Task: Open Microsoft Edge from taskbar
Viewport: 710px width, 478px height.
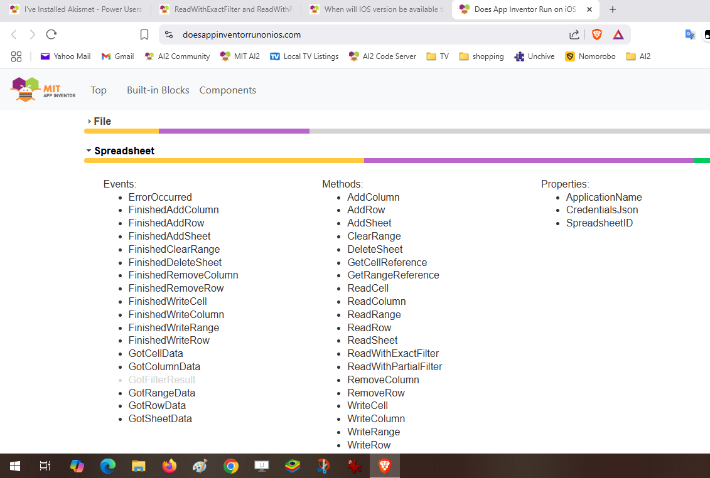Action: [108, 466]
